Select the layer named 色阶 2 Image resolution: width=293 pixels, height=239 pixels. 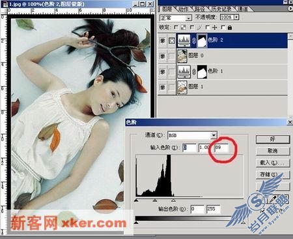pyautogui.click(x=216, y=40)
